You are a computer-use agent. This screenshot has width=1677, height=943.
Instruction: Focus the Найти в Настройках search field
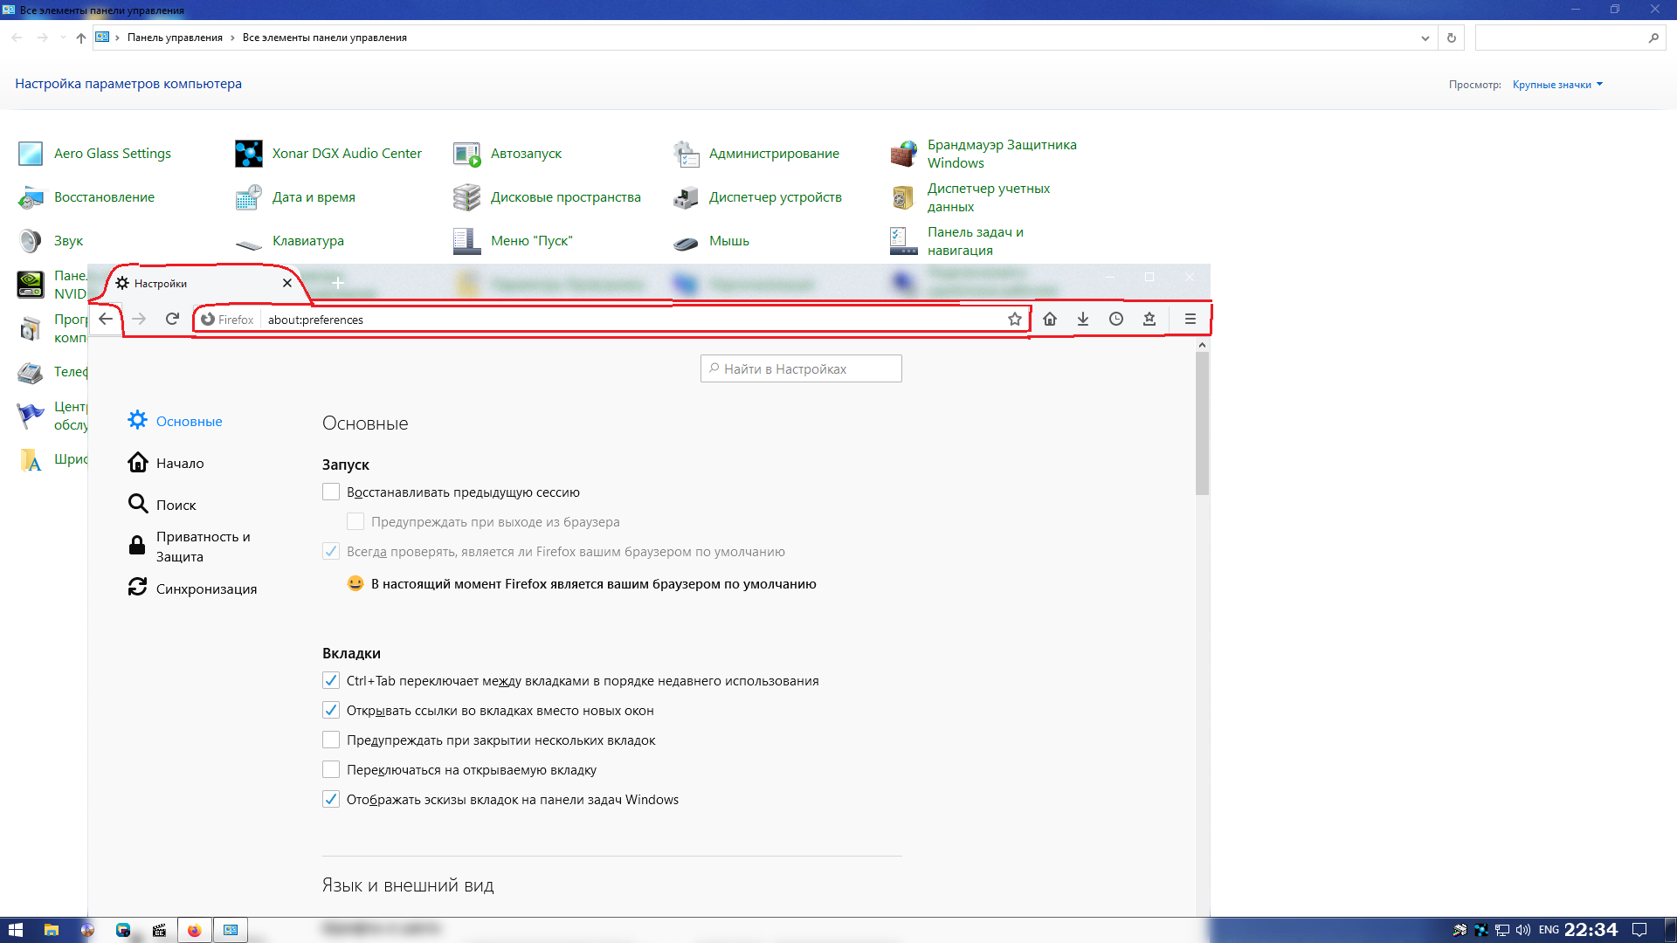[x=801, y=368]
